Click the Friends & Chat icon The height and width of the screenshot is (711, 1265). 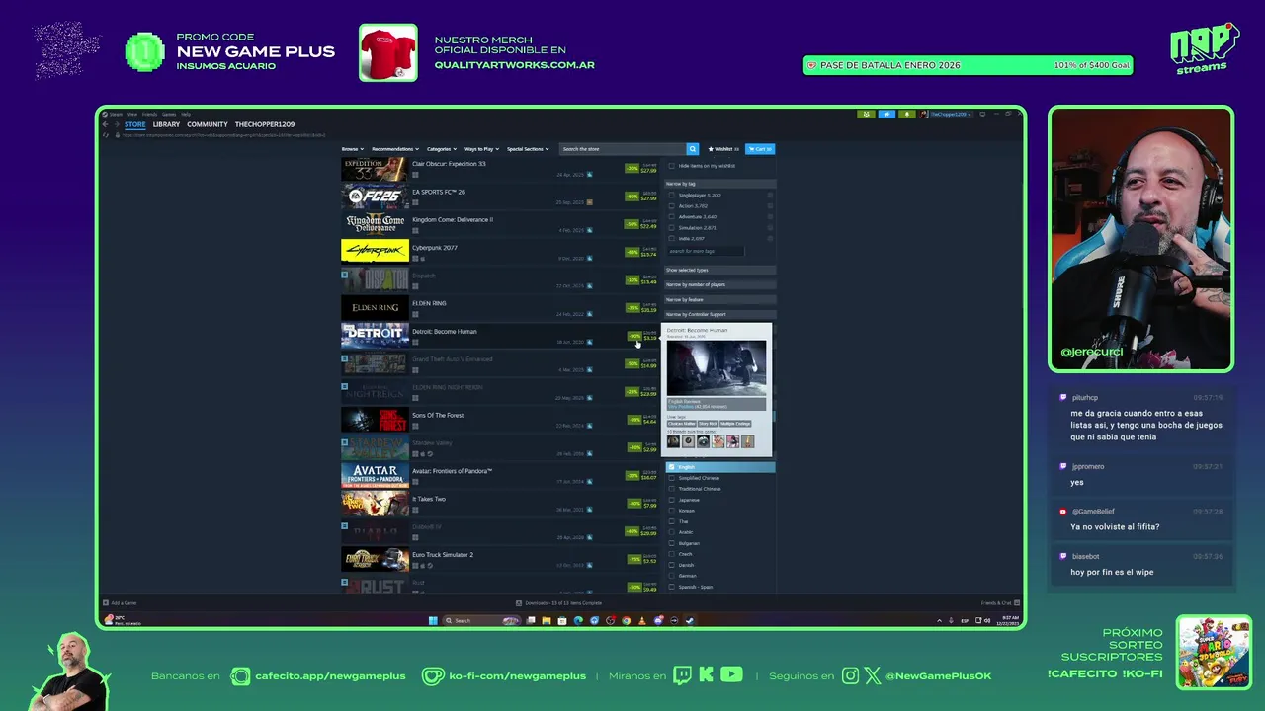click(1017, 602)
